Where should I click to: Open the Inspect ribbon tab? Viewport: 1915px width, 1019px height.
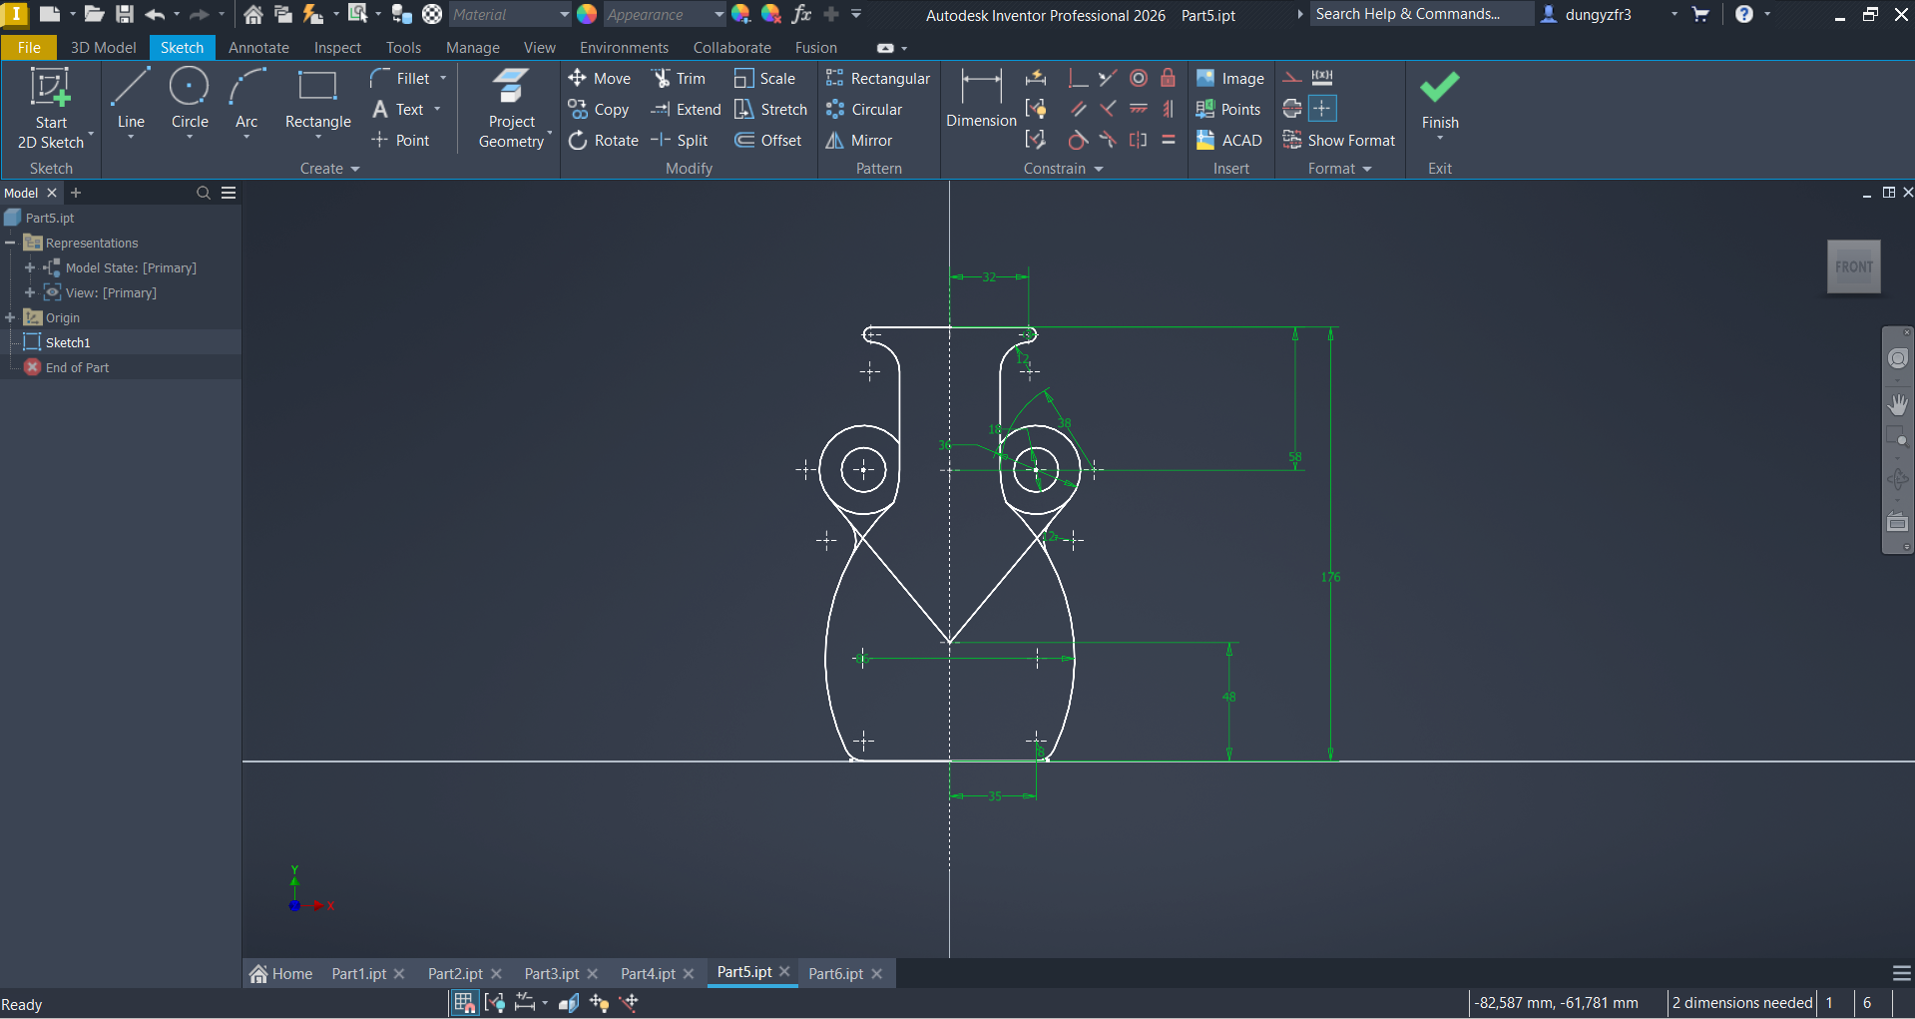[337, 48]
